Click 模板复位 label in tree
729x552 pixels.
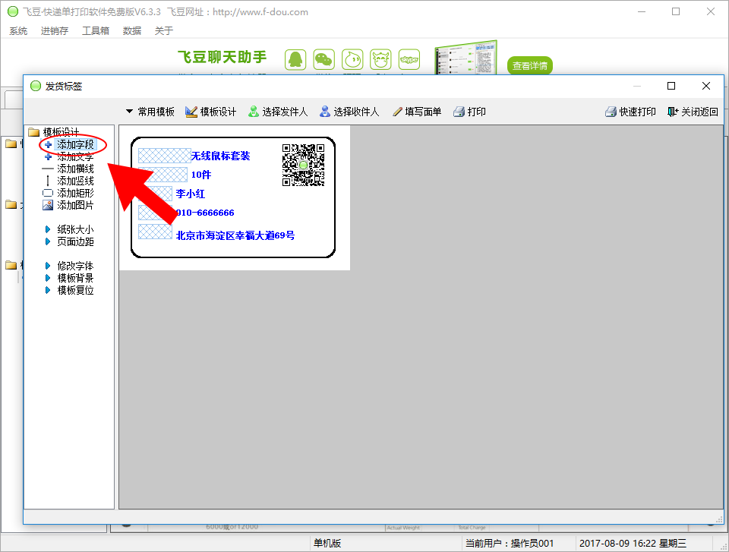pos(75,290)
